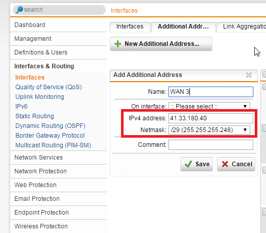Focus the Name input field
Viewport: 266px width, 233px height.
211,92
